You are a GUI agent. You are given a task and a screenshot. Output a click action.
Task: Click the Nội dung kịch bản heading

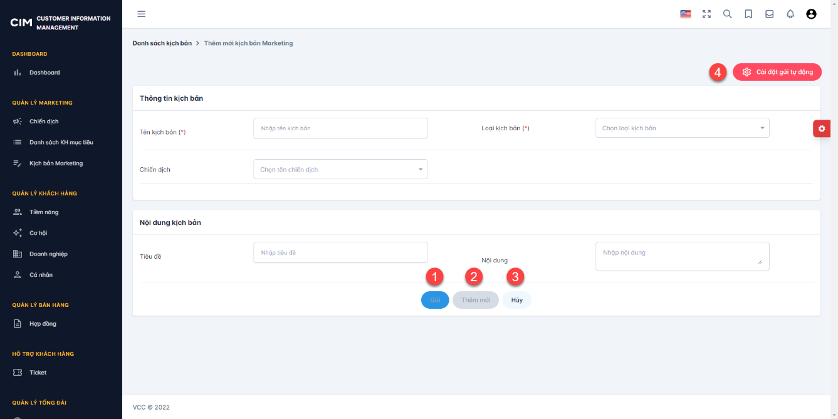point(170,222)
